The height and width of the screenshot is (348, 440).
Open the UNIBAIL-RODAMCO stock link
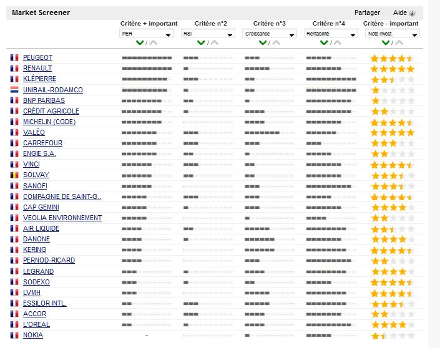tap(53, 90)
